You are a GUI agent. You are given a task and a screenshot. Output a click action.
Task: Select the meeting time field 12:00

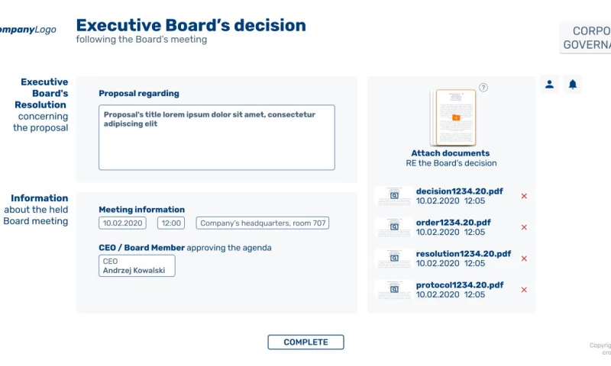click(171, 223)
